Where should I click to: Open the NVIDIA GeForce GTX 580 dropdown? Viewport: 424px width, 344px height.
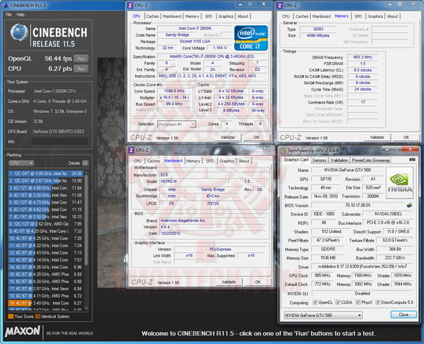(x=323, y=315)
